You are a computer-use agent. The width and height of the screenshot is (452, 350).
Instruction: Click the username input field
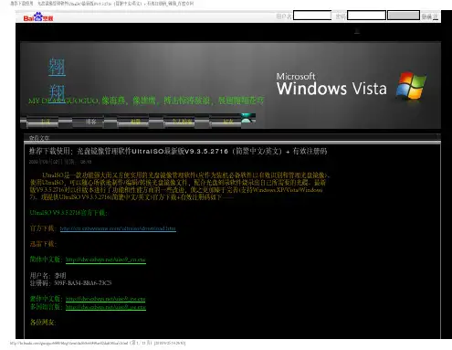coord(312,16)
